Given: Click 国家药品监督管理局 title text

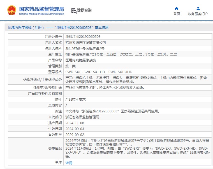Looking at the screenshot, I should 41,9.
